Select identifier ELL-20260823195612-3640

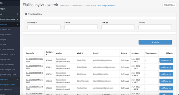pos(35,88)
